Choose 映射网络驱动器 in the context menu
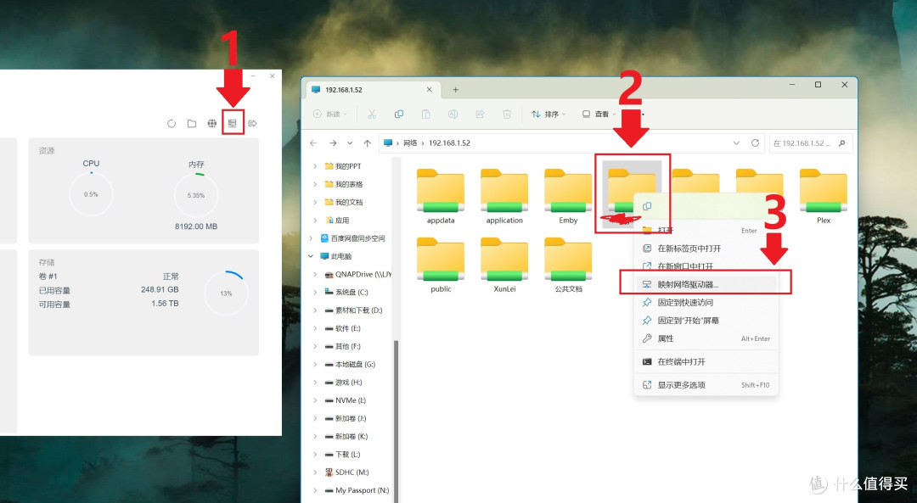 tap(706, 284)
